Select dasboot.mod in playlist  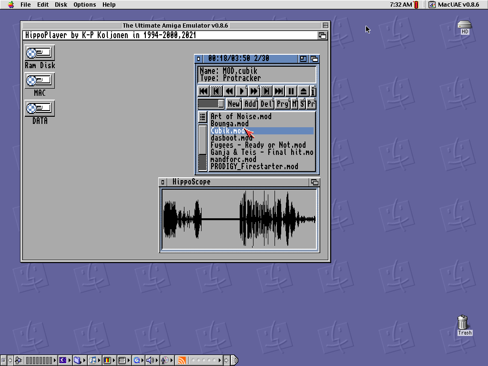(262, 138)
